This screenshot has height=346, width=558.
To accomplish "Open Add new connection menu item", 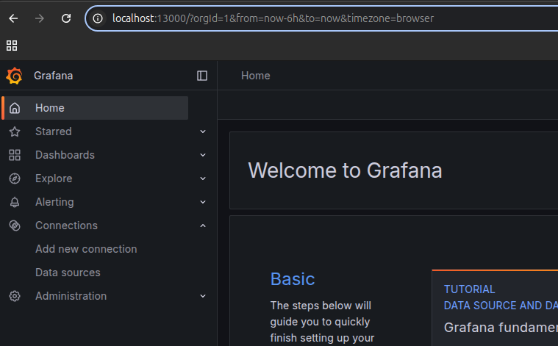I will point(86,249).
